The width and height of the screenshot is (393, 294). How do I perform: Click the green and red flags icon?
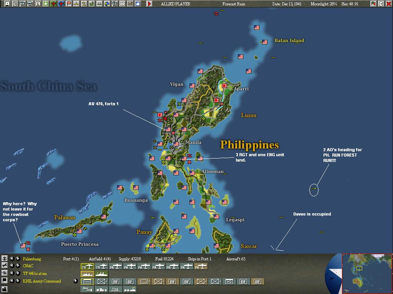373,4
